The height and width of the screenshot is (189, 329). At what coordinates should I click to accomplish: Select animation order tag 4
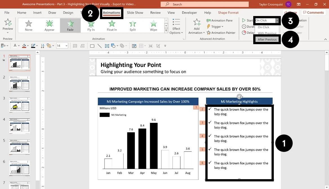click(202, 136)
